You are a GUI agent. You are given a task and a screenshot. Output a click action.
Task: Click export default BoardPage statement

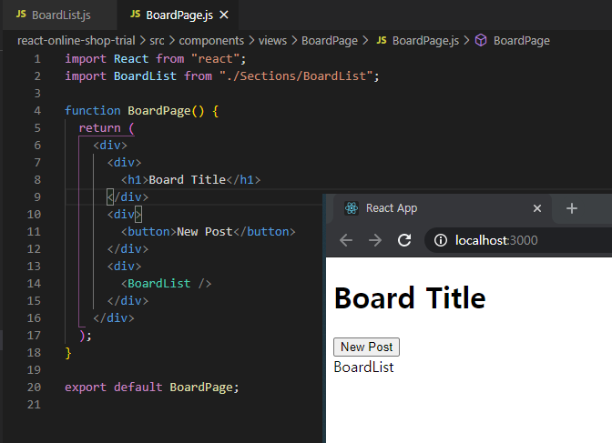[x=152, y=388]
